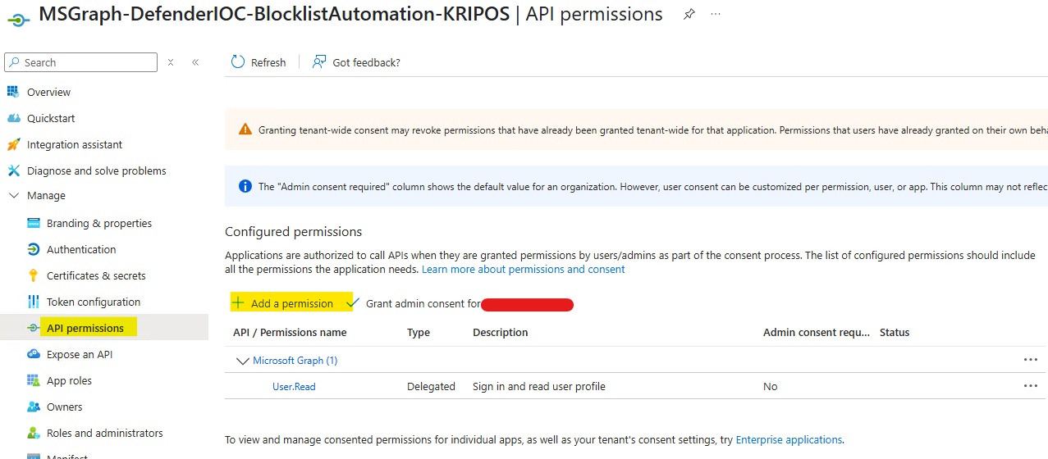1048x459 pixels.
Task: Open Roles and administrators
Action: 105,433
